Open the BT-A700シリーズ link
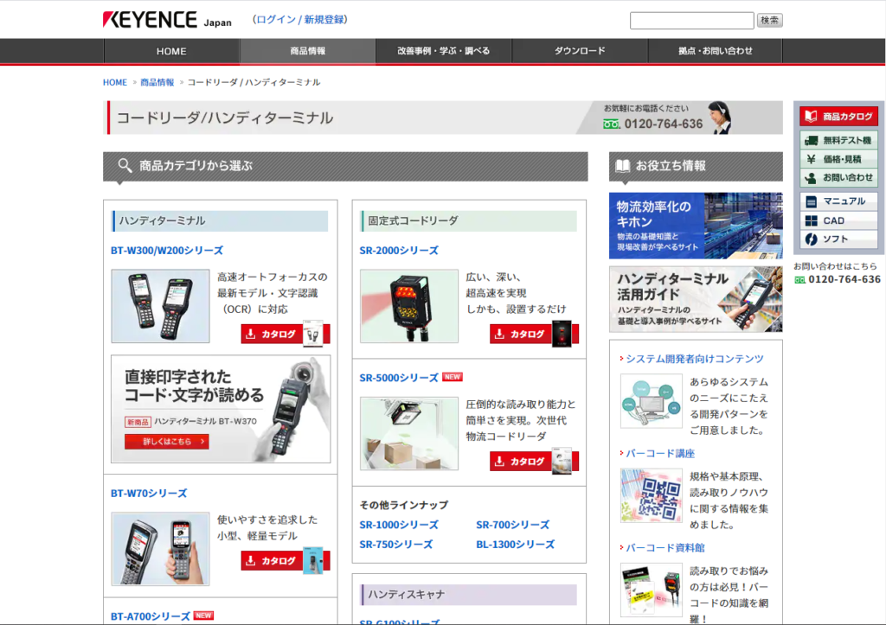The image size is (886, 625). point(151,616)
